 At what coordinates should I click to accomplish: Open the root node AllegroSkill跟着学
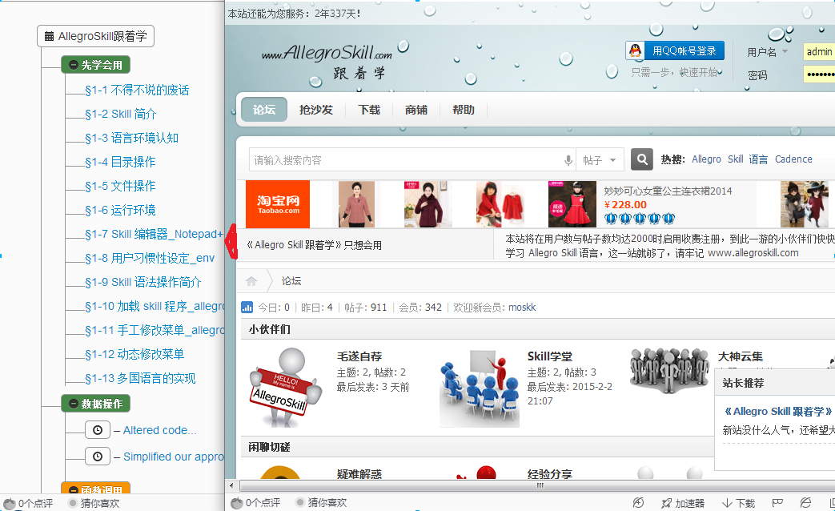[96, 36]
